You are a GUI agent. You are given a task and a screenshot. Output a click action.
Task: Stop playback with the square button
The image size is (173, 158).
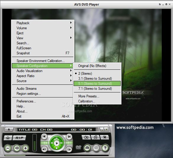(56, 148)
